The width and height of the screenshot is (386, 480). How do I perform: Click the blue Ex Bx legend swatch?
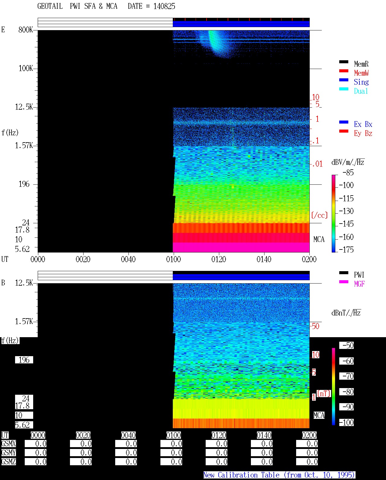pyautogui.click(x=344, y=122)
